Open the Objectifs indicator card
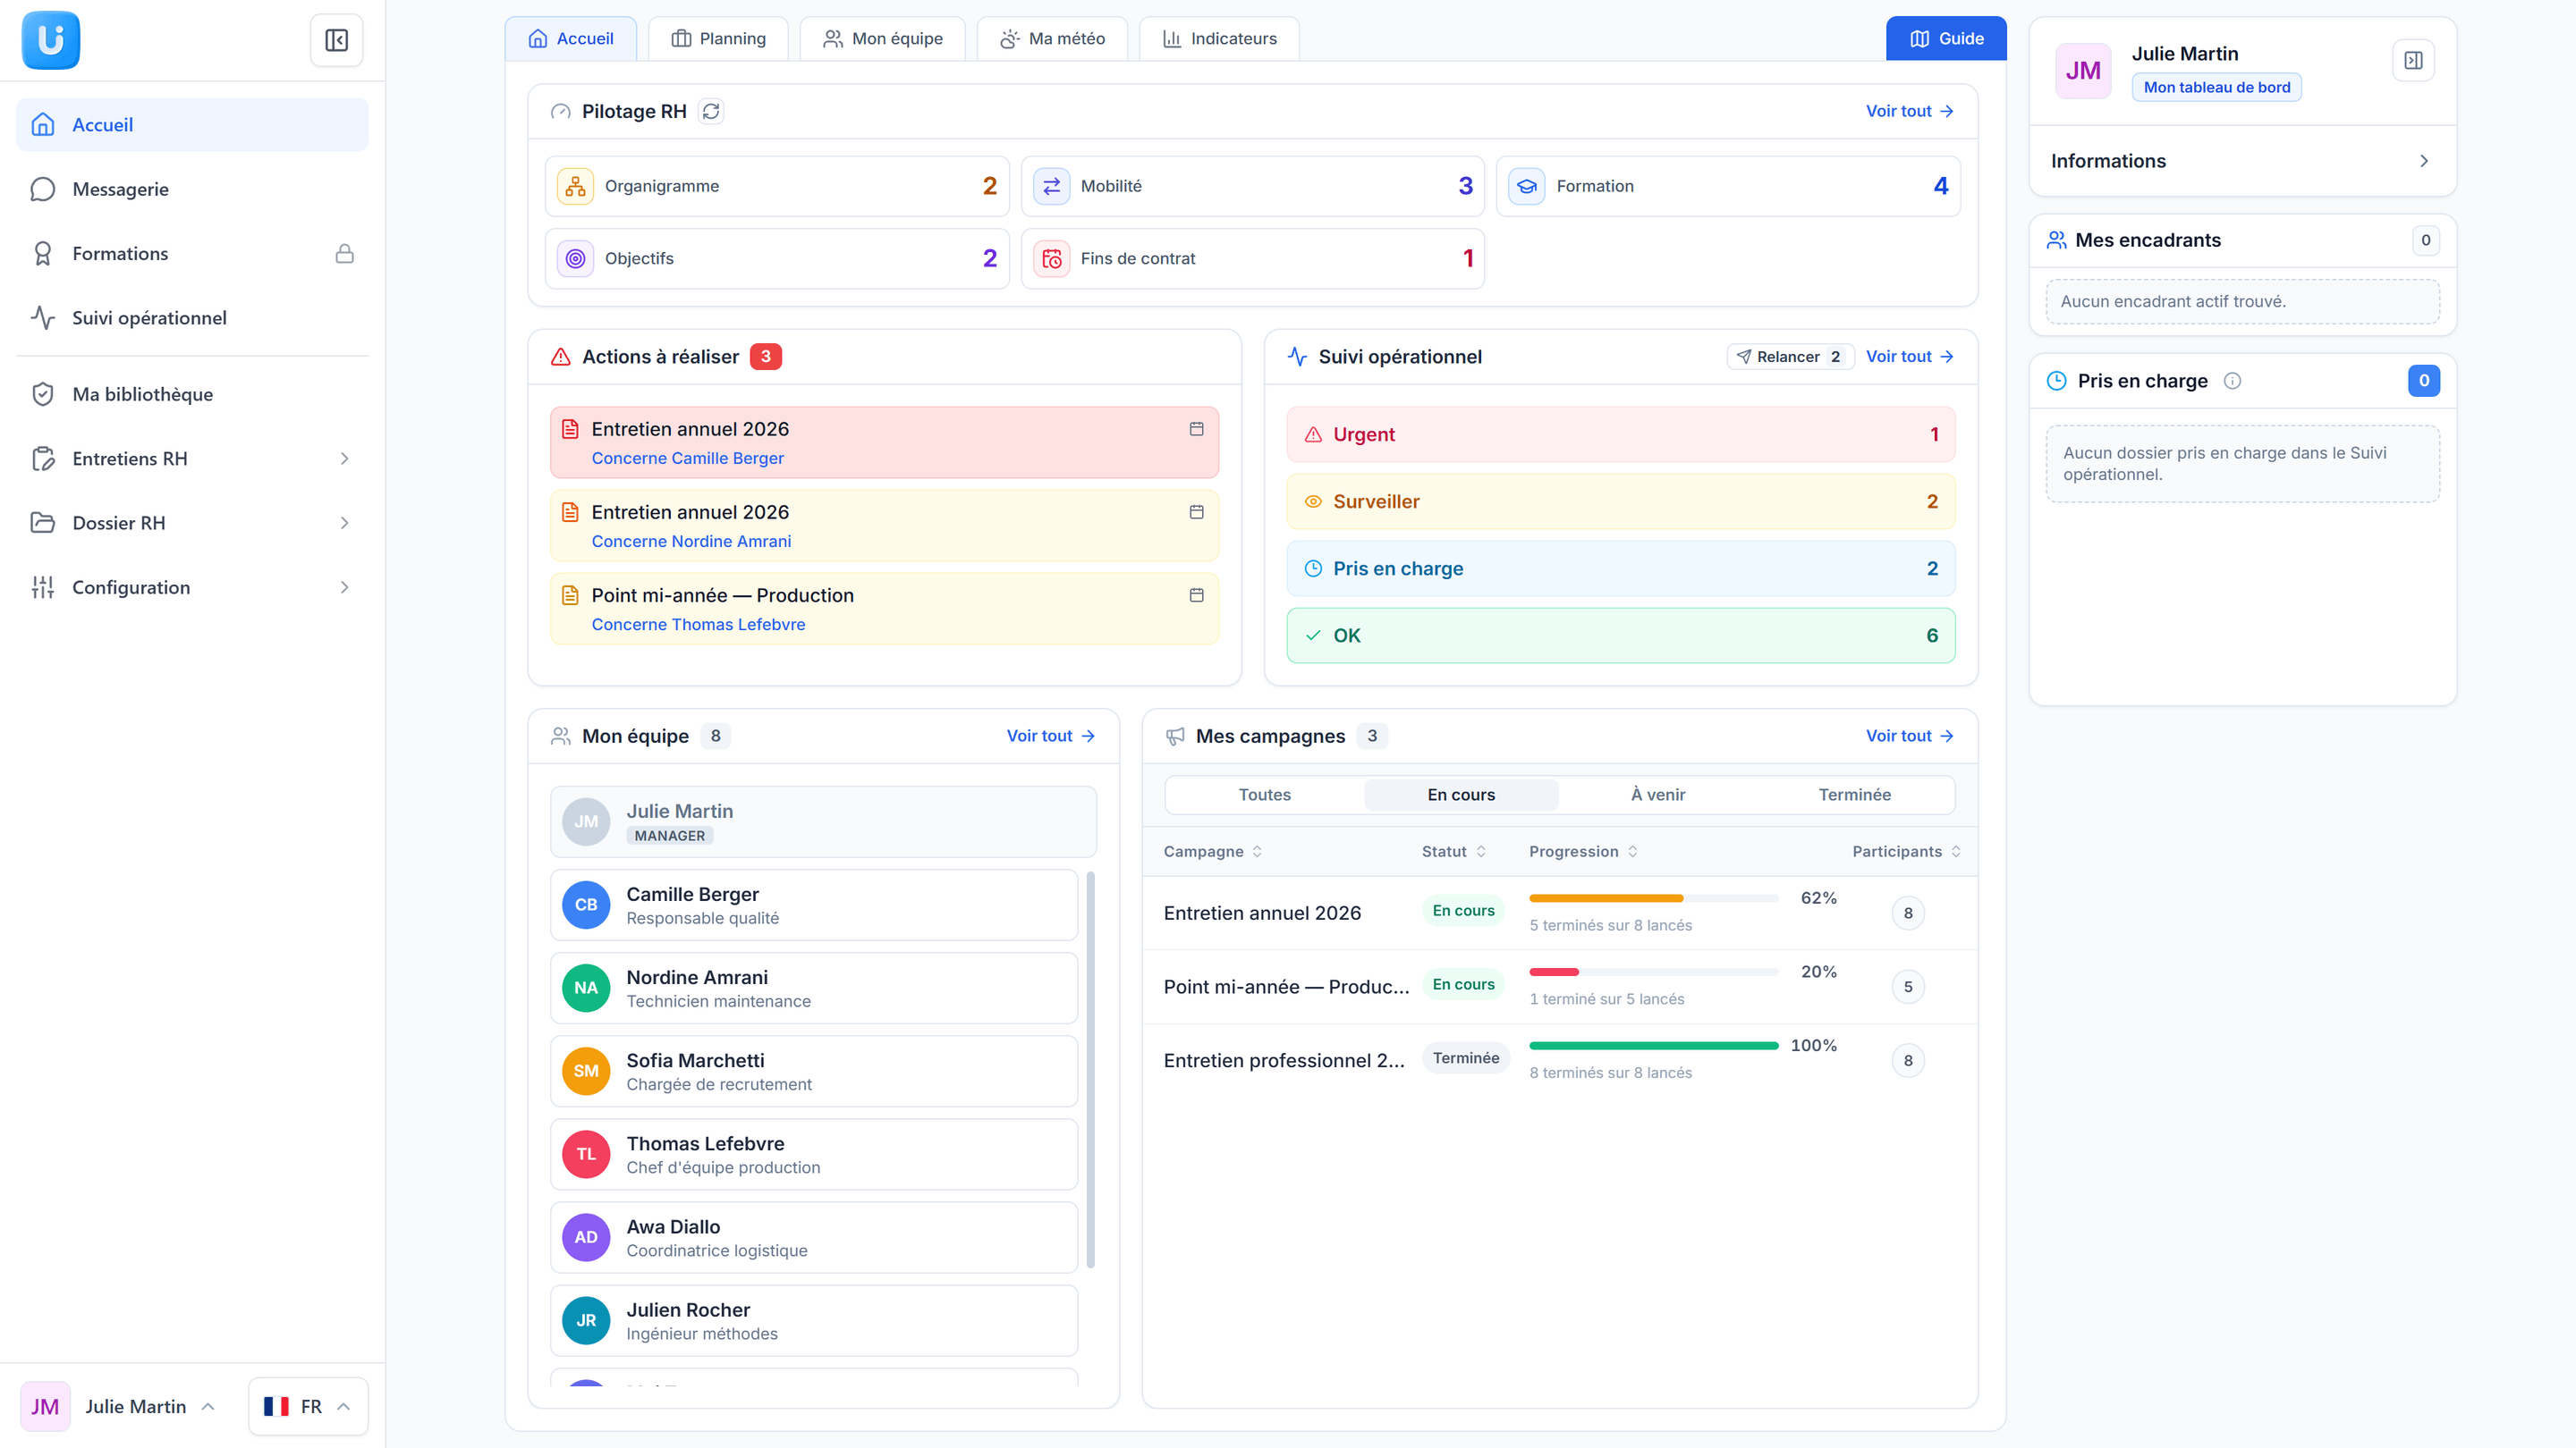The height and width of the screenshot is (1448, 2576). [x=777, y=259]
